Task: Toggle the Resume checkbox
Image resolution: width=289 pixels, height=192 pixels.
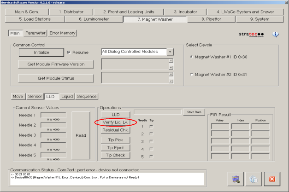Action: [69, 52]
